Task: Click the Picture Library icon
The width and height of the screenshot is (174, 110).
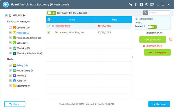Action: [x=14, y=70]
